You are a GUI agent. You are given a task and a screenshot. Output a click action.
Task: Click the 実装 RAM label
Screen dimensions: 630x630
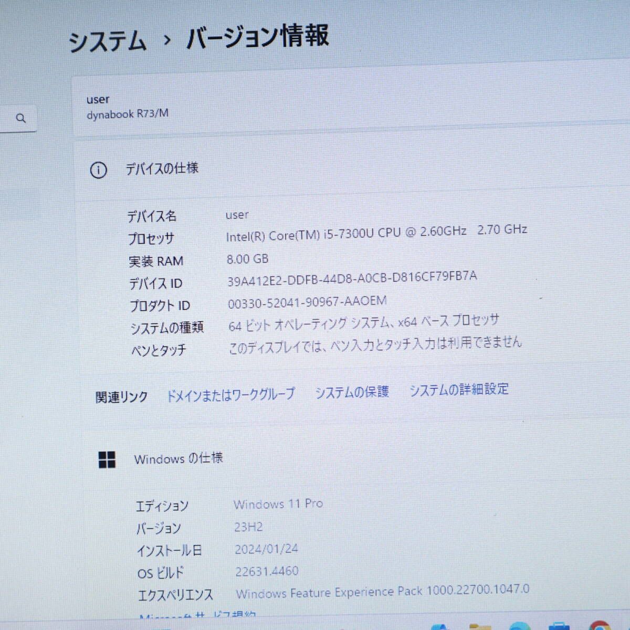click(156, 261)
